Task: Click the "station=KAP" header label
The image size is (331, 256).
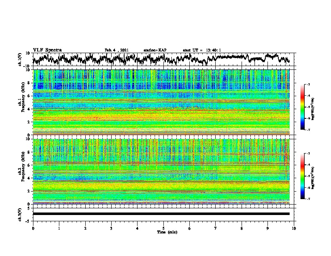Action: pos(155,50)
